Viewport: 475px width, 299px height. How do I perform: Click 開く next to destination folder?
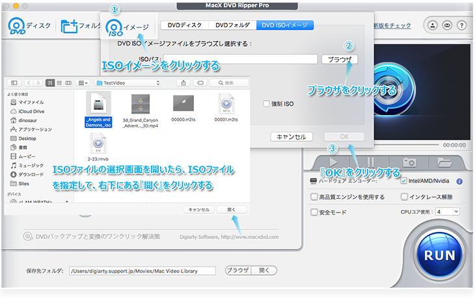pyautogui.click(x=264, y=270)
